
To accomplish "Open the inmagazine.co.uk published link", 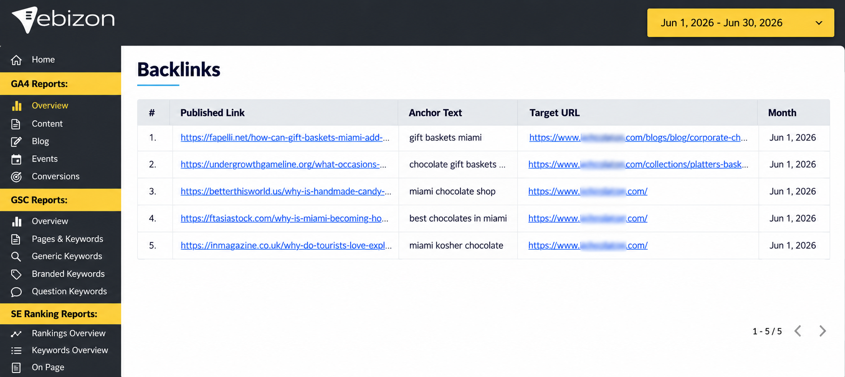I will [x=286, y=246].
